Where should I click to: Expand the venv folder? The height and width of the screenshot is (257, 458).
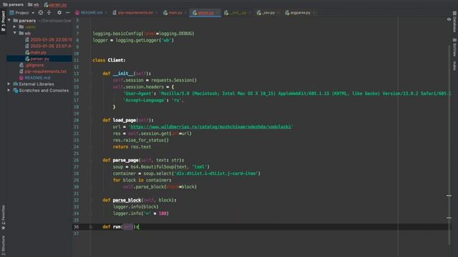(x=14, y=27)
